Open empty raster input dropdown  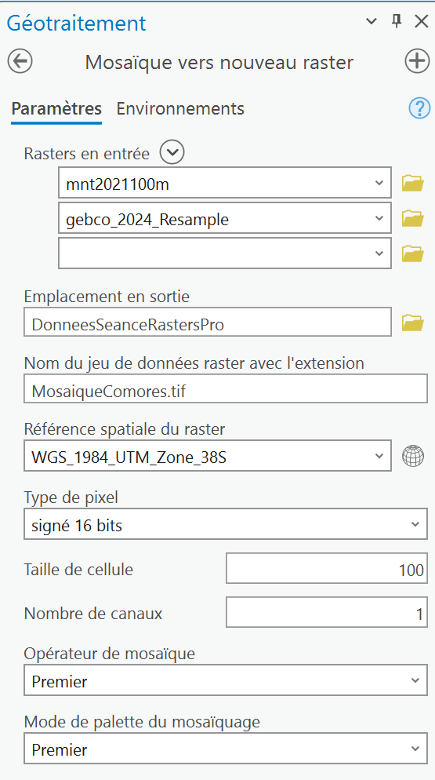(x=379, y=253)
